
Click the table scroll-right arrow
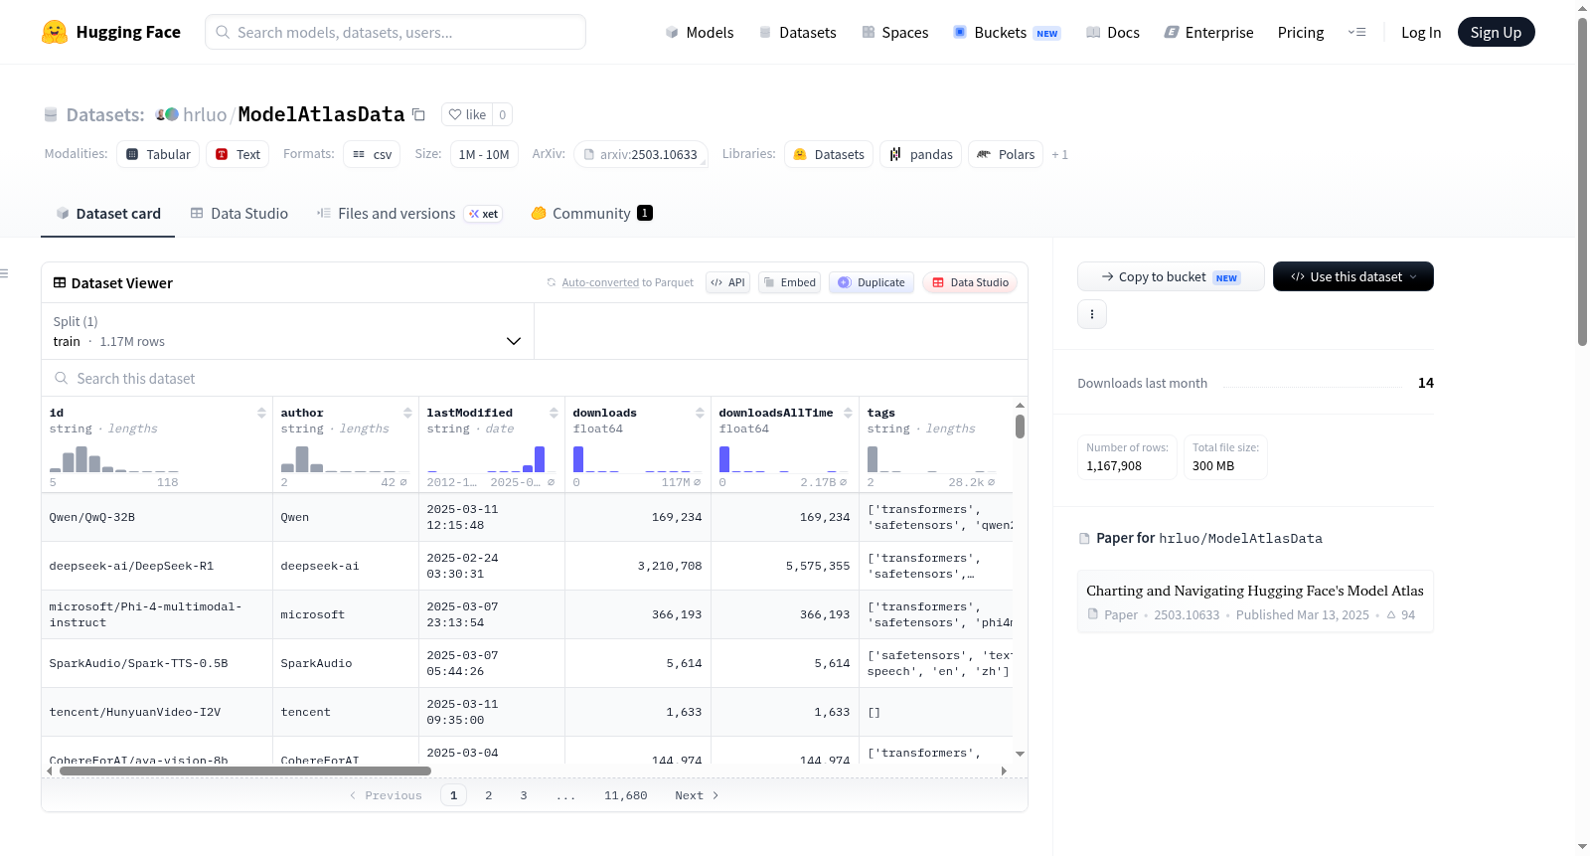[1004, 770]
